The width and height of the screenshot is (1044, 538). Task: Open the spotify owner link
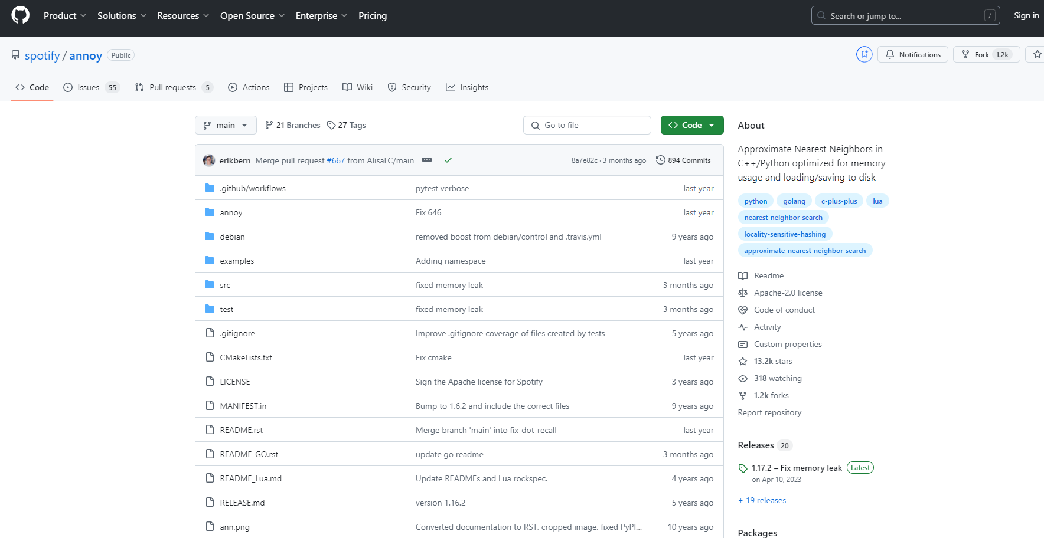[x=43, y=55]
